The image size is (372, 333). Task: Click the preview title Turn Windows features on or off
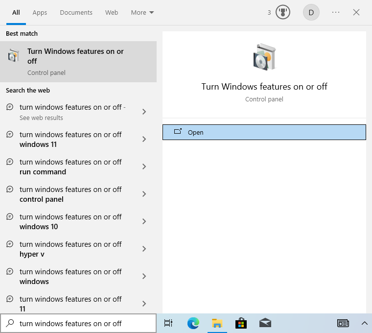click(x=264, y=87)
